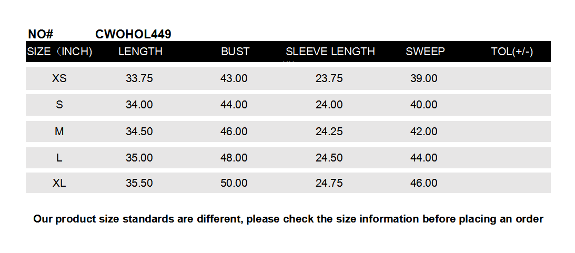The width and height of the screenshot is (575, 253).
Task: Click the size standards notice text
Action: 288,219
